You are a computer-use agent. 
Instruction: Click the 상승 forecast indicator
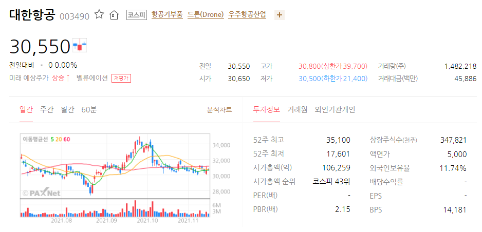click(x=61, y=78)
